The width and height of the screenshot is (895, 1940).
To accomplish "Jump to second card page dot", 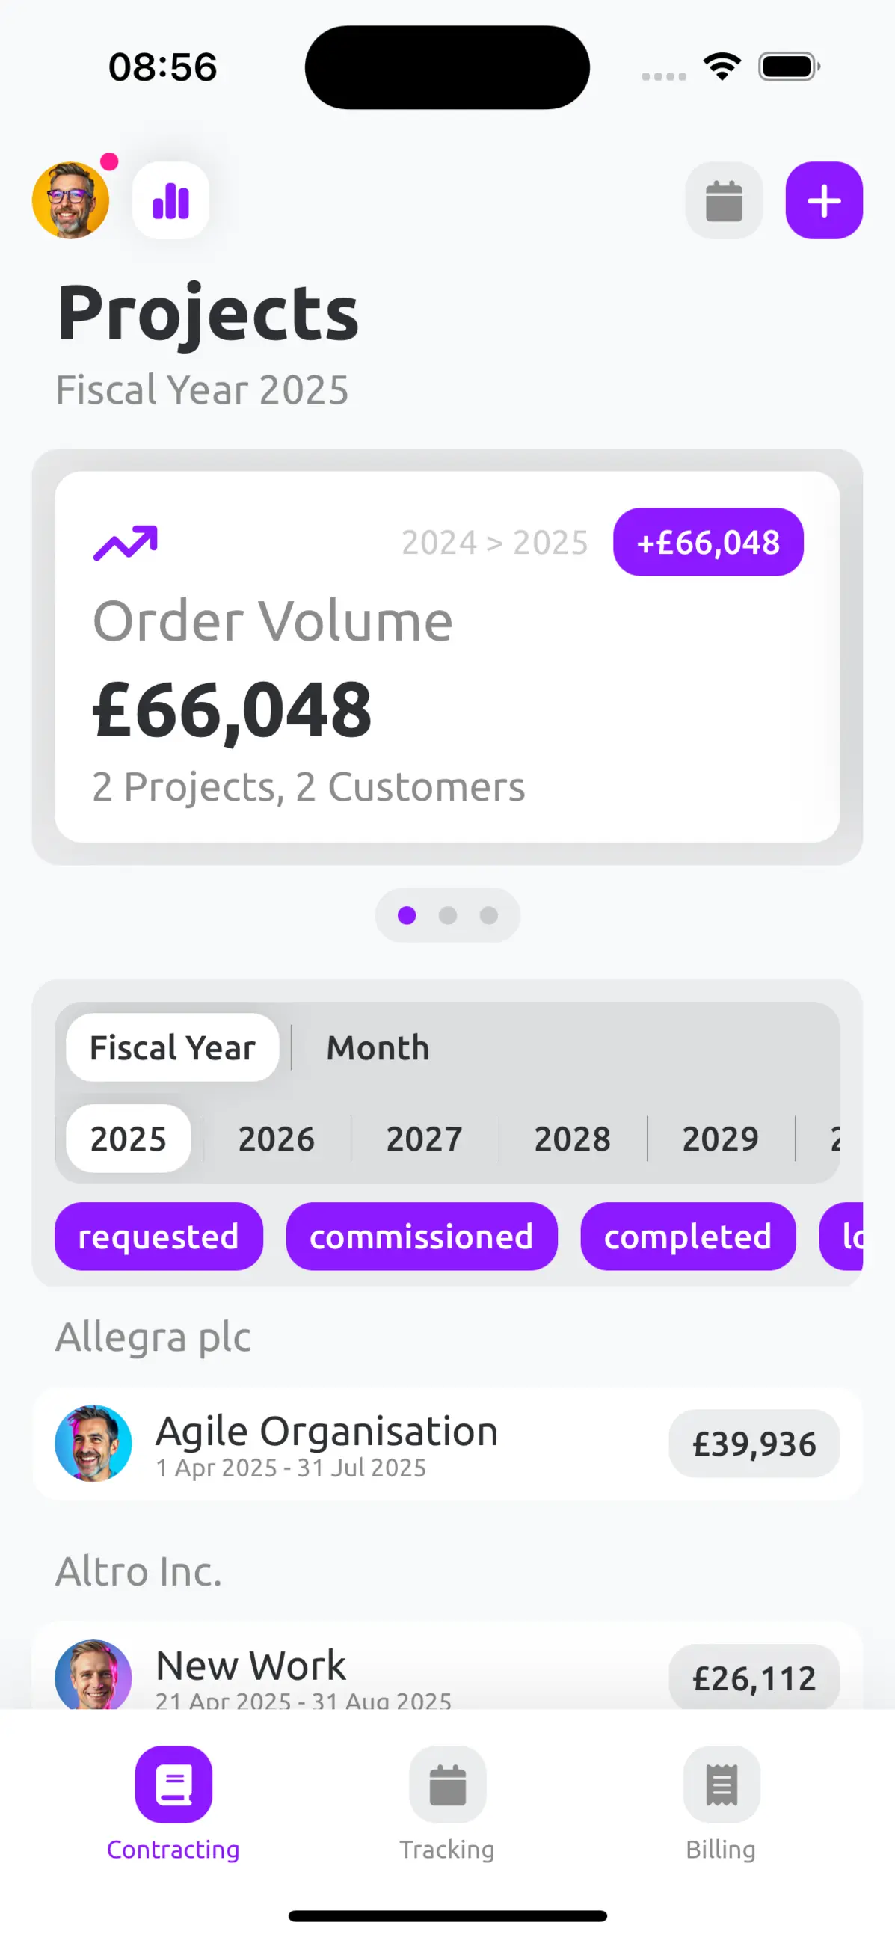I will coord(447,915).
